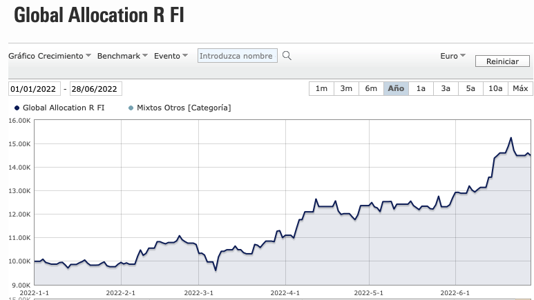Viewport: 534px width, 300px height.
Task: Choose the 6m period tab
Action: pos(371,88)
